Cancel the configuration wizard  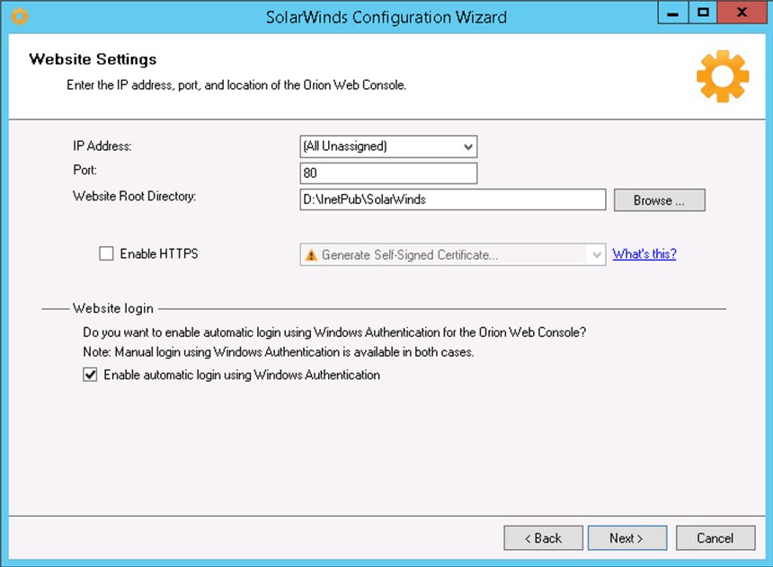click(x=715, y=538)
